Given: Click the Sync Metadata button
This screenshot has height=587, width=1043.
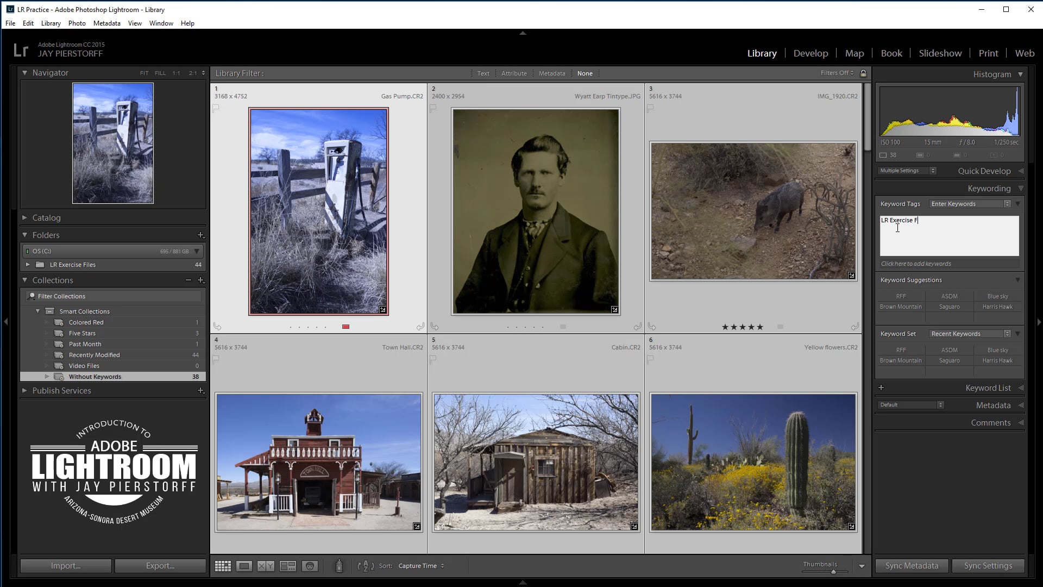Looking at the screenshot, I should point(912,566).
